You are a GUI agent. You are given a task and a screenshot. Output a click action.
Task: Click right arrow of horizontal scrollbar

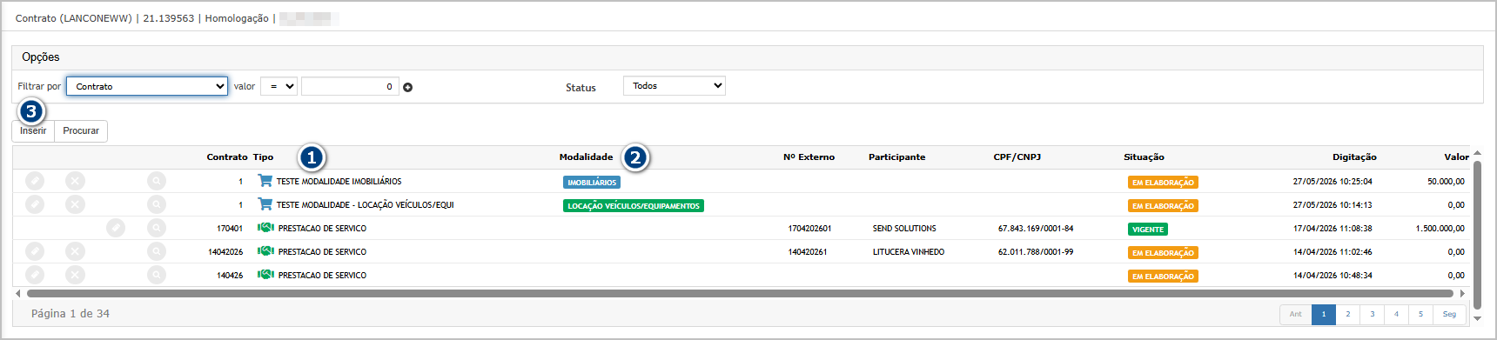coord(1462,294)
